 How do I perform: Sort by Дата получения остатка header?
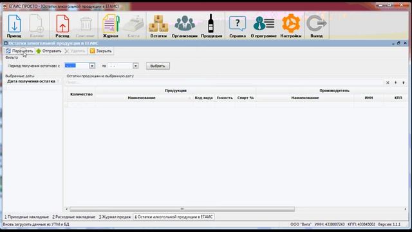pos(32,81)
